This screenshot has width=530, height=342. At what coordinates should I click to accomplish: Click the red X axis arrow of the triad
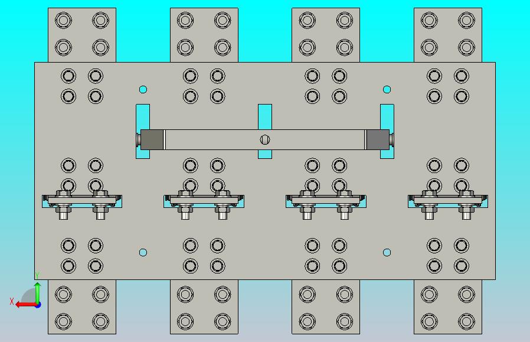(27, 305)
